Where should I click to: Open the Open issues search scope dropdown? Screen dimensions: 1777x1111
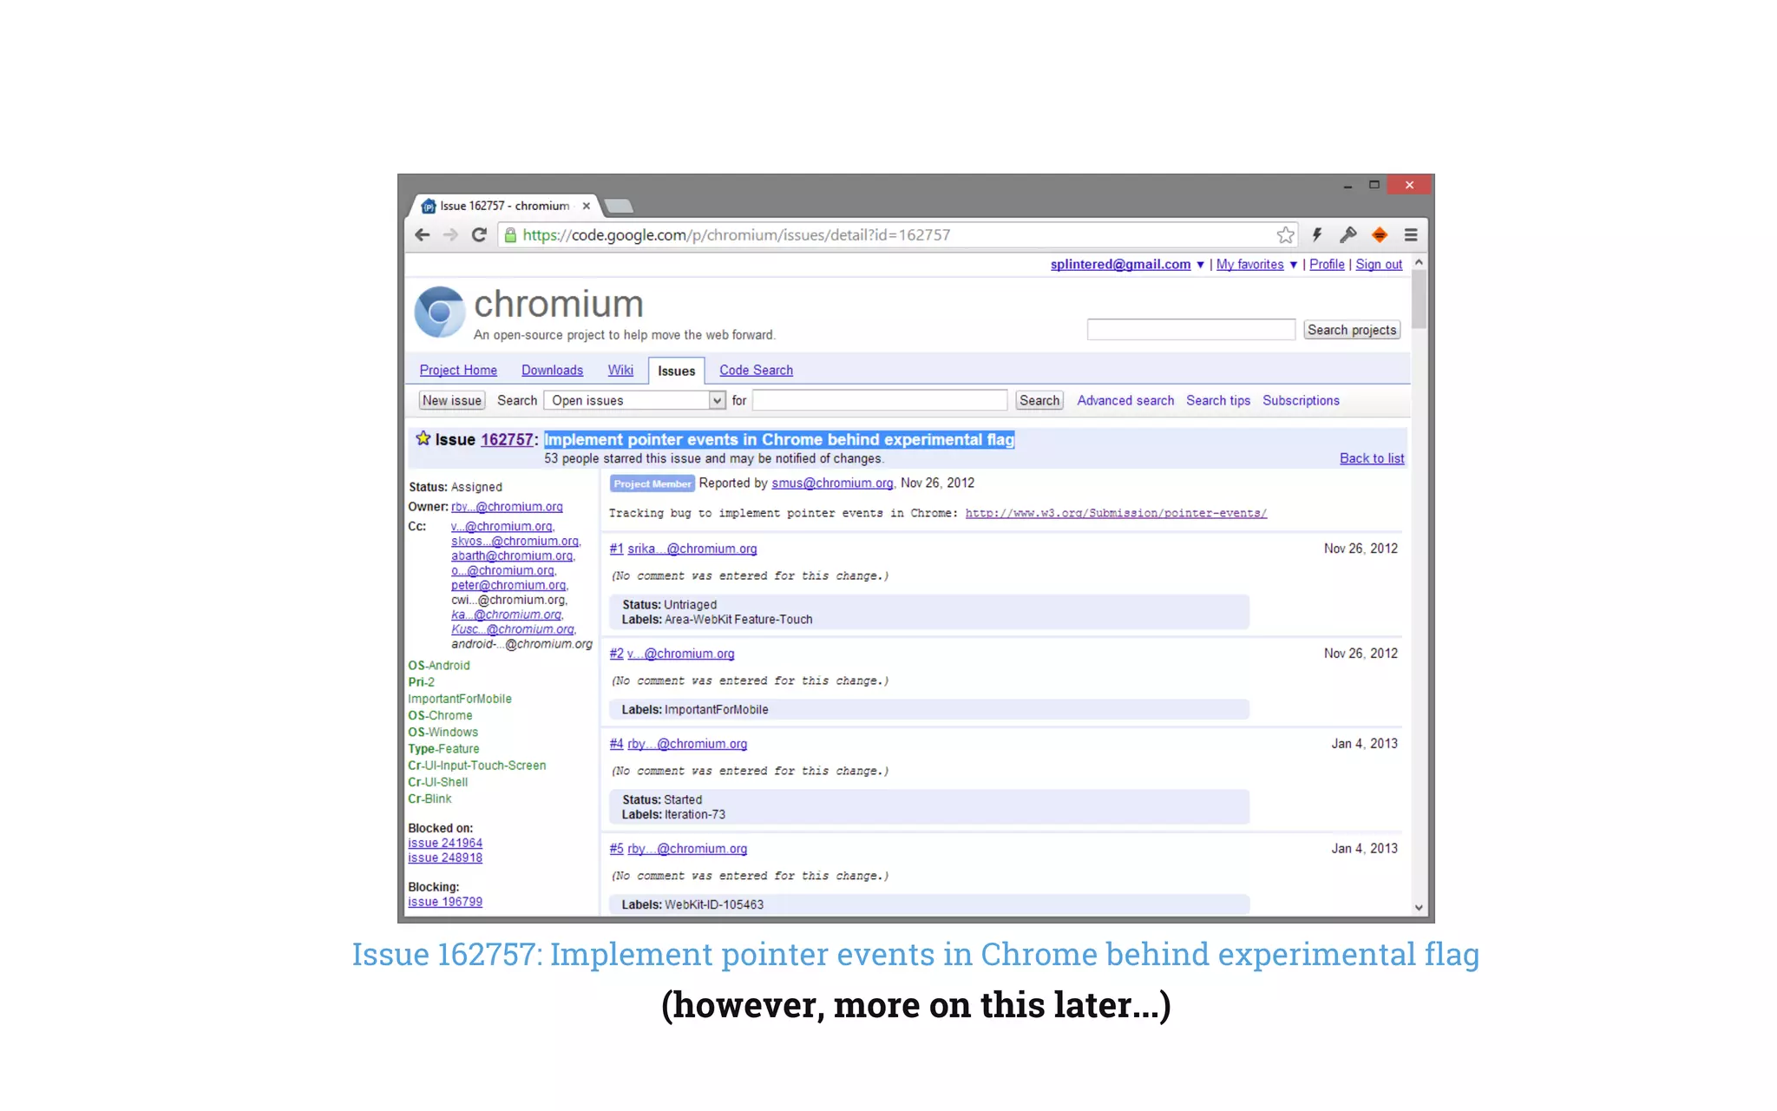pos(634,400)
